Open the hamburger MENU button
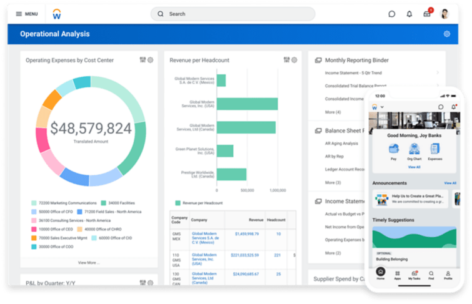This screenshot has width=472, height=304. pos(27,14)
